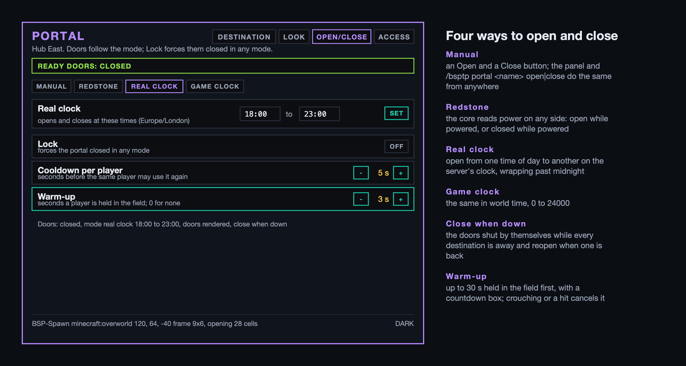Decrease Cooldown per player with minus
This screenshot has width=686, height=366.
361,173
